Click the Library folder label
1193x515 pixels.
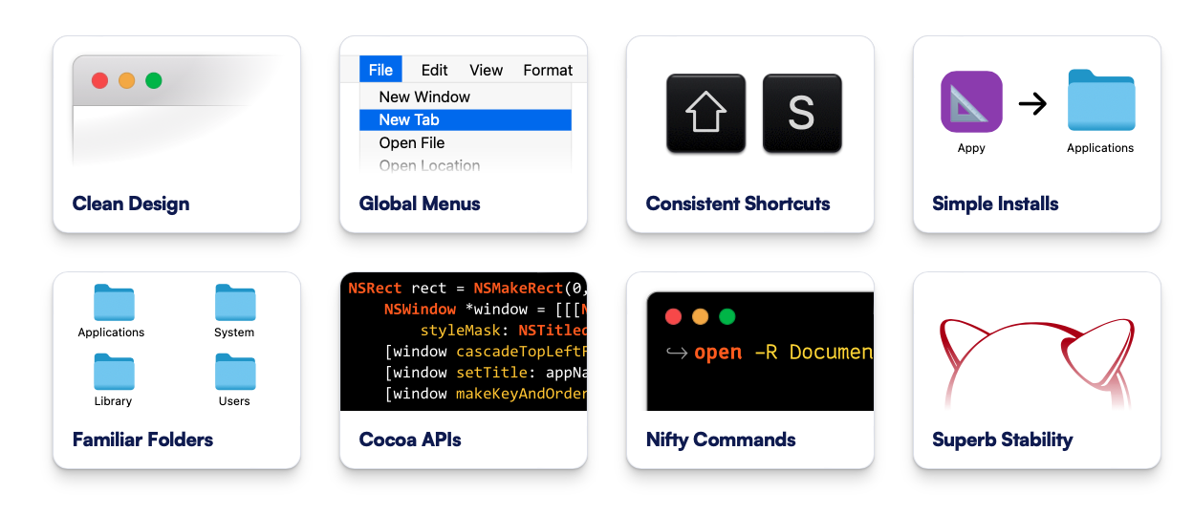click(113, 401)
